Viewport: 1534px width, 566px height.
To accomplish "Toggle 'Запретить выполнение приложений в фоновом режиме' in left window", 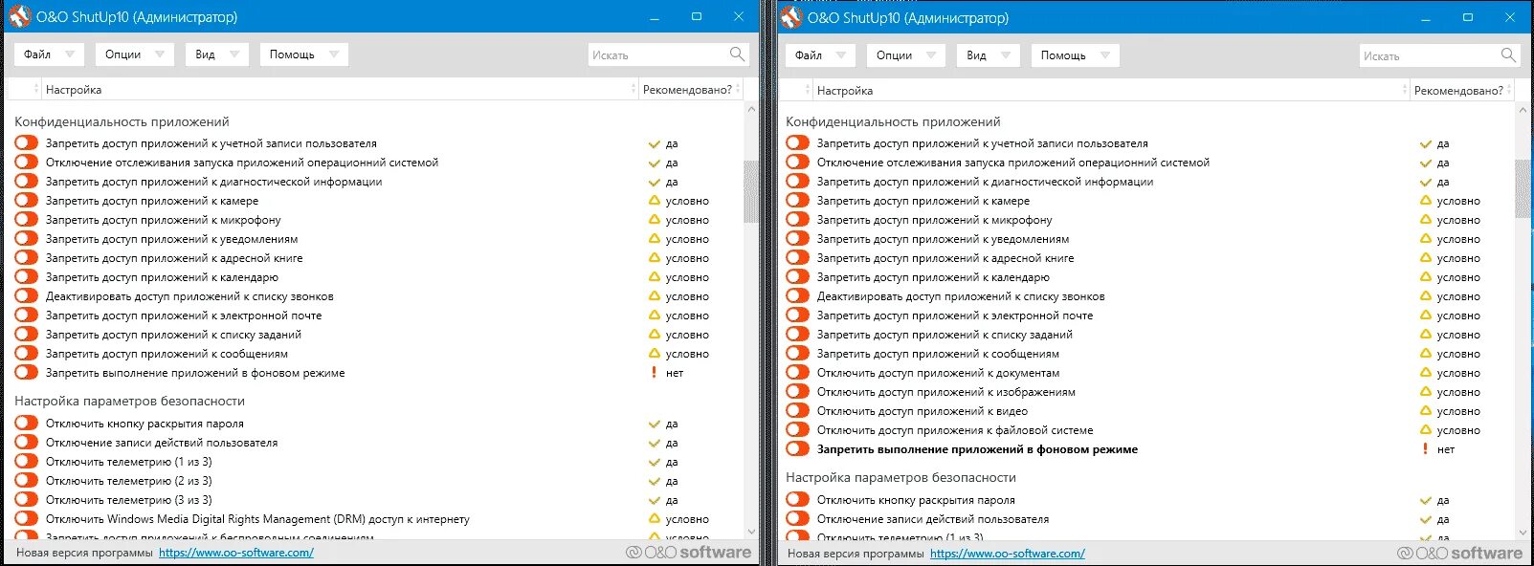I will coord(26,373).
